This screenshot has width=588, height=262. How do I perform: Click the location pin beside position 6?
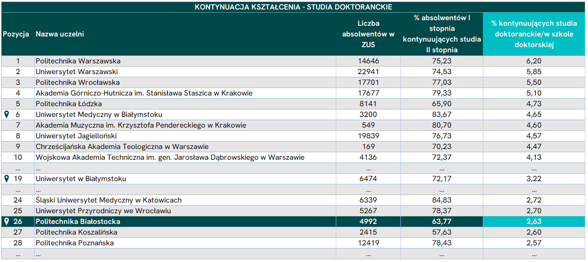click(6, 115)
